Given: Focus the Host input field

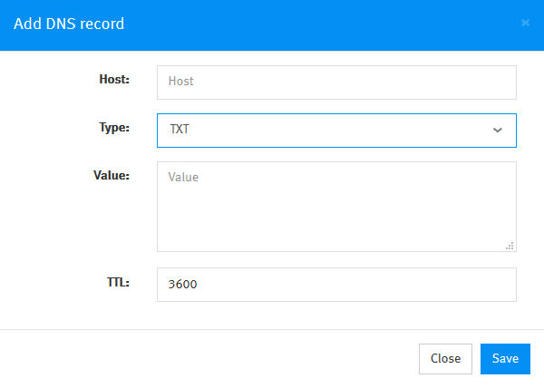Looking at the screenshot, I should tap(336, 82).
